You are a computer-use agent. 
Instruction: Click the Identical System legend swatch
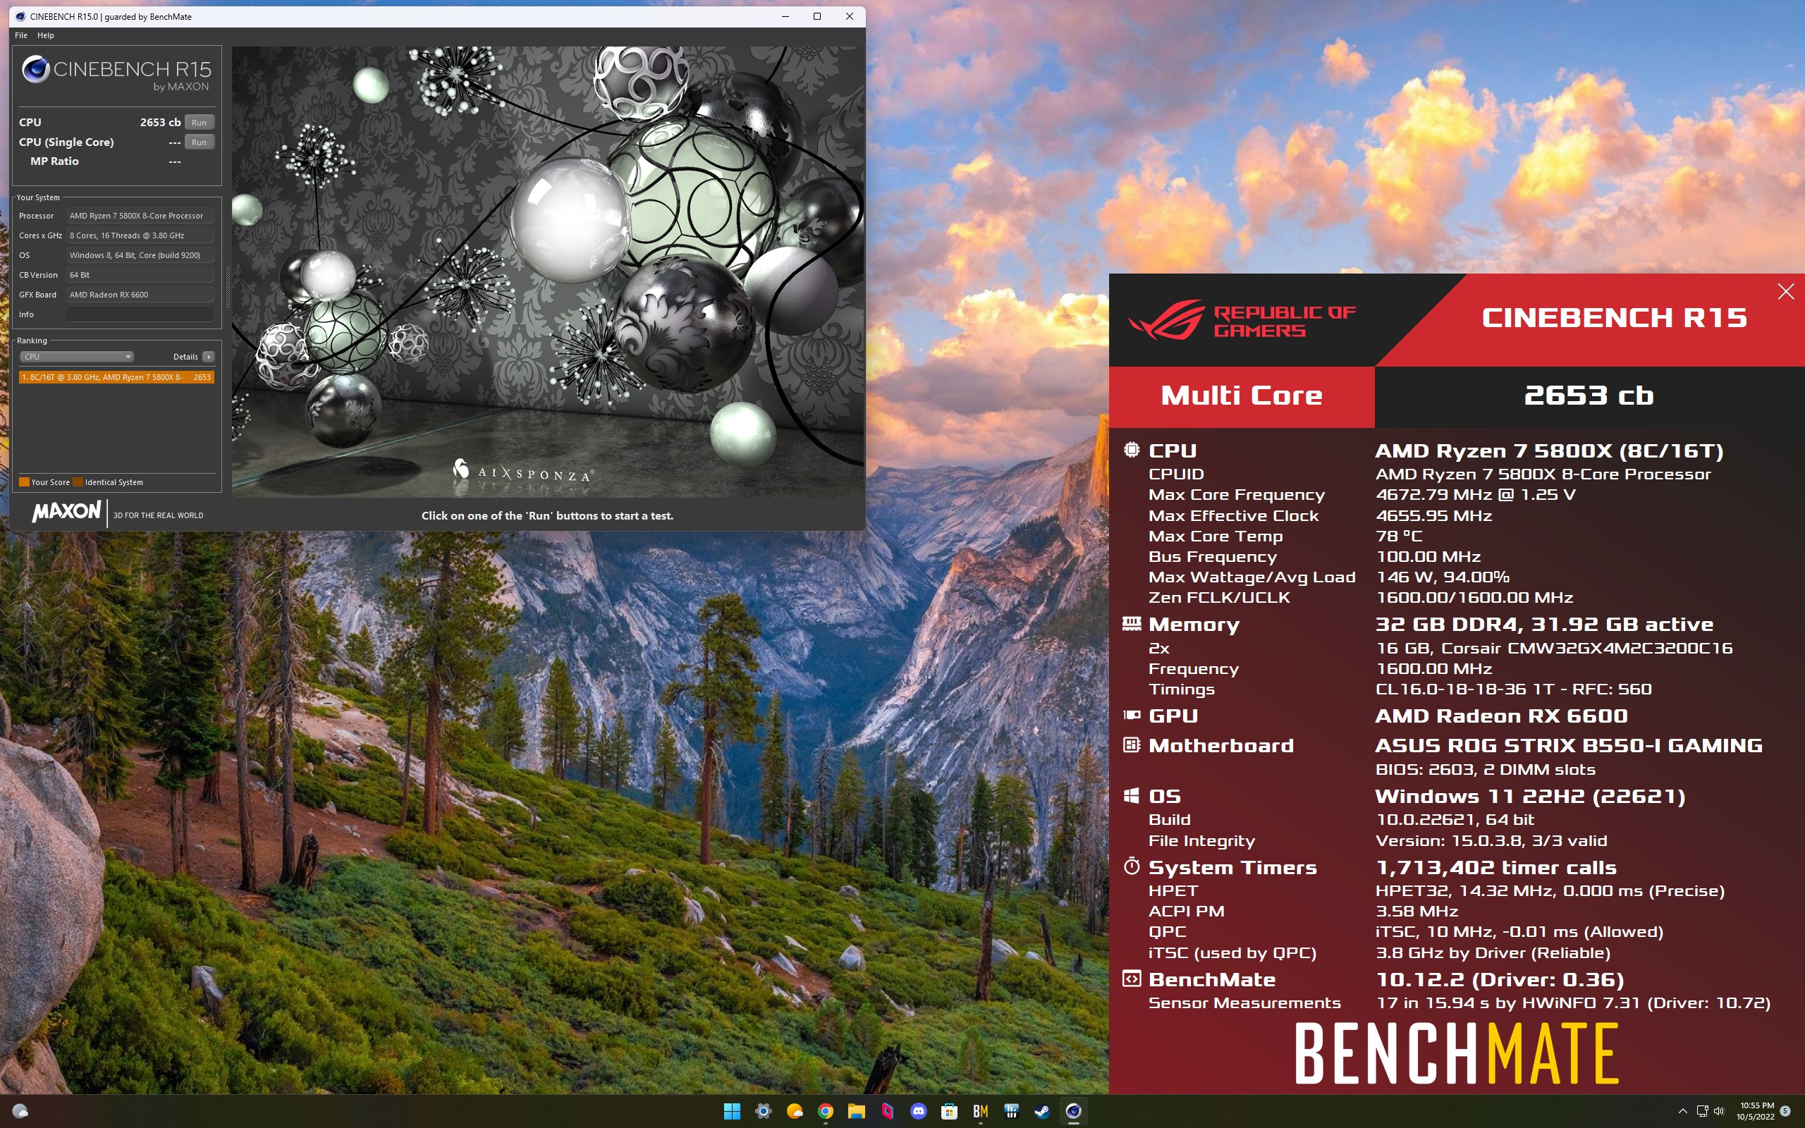(x=78, y=482)
